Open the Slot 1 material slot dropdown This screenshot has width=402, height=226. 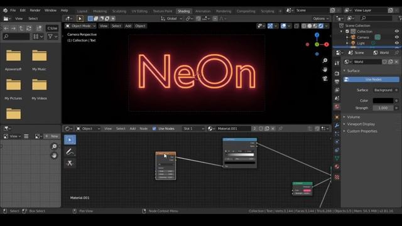coord(193,129)
